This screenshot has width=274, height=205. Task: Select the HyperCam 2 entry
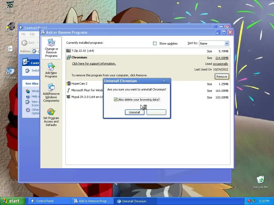148,84
